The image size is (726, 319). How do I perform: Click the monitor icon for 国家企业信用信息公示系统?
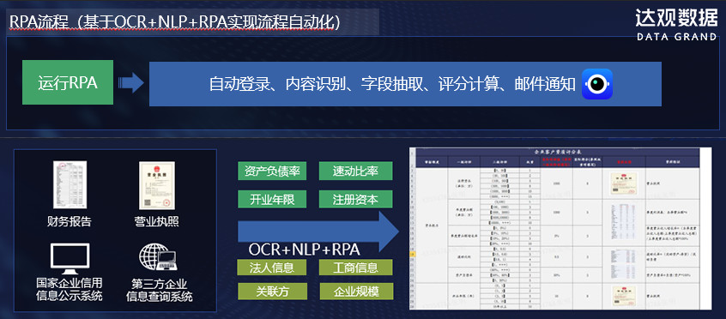(70, 258)
